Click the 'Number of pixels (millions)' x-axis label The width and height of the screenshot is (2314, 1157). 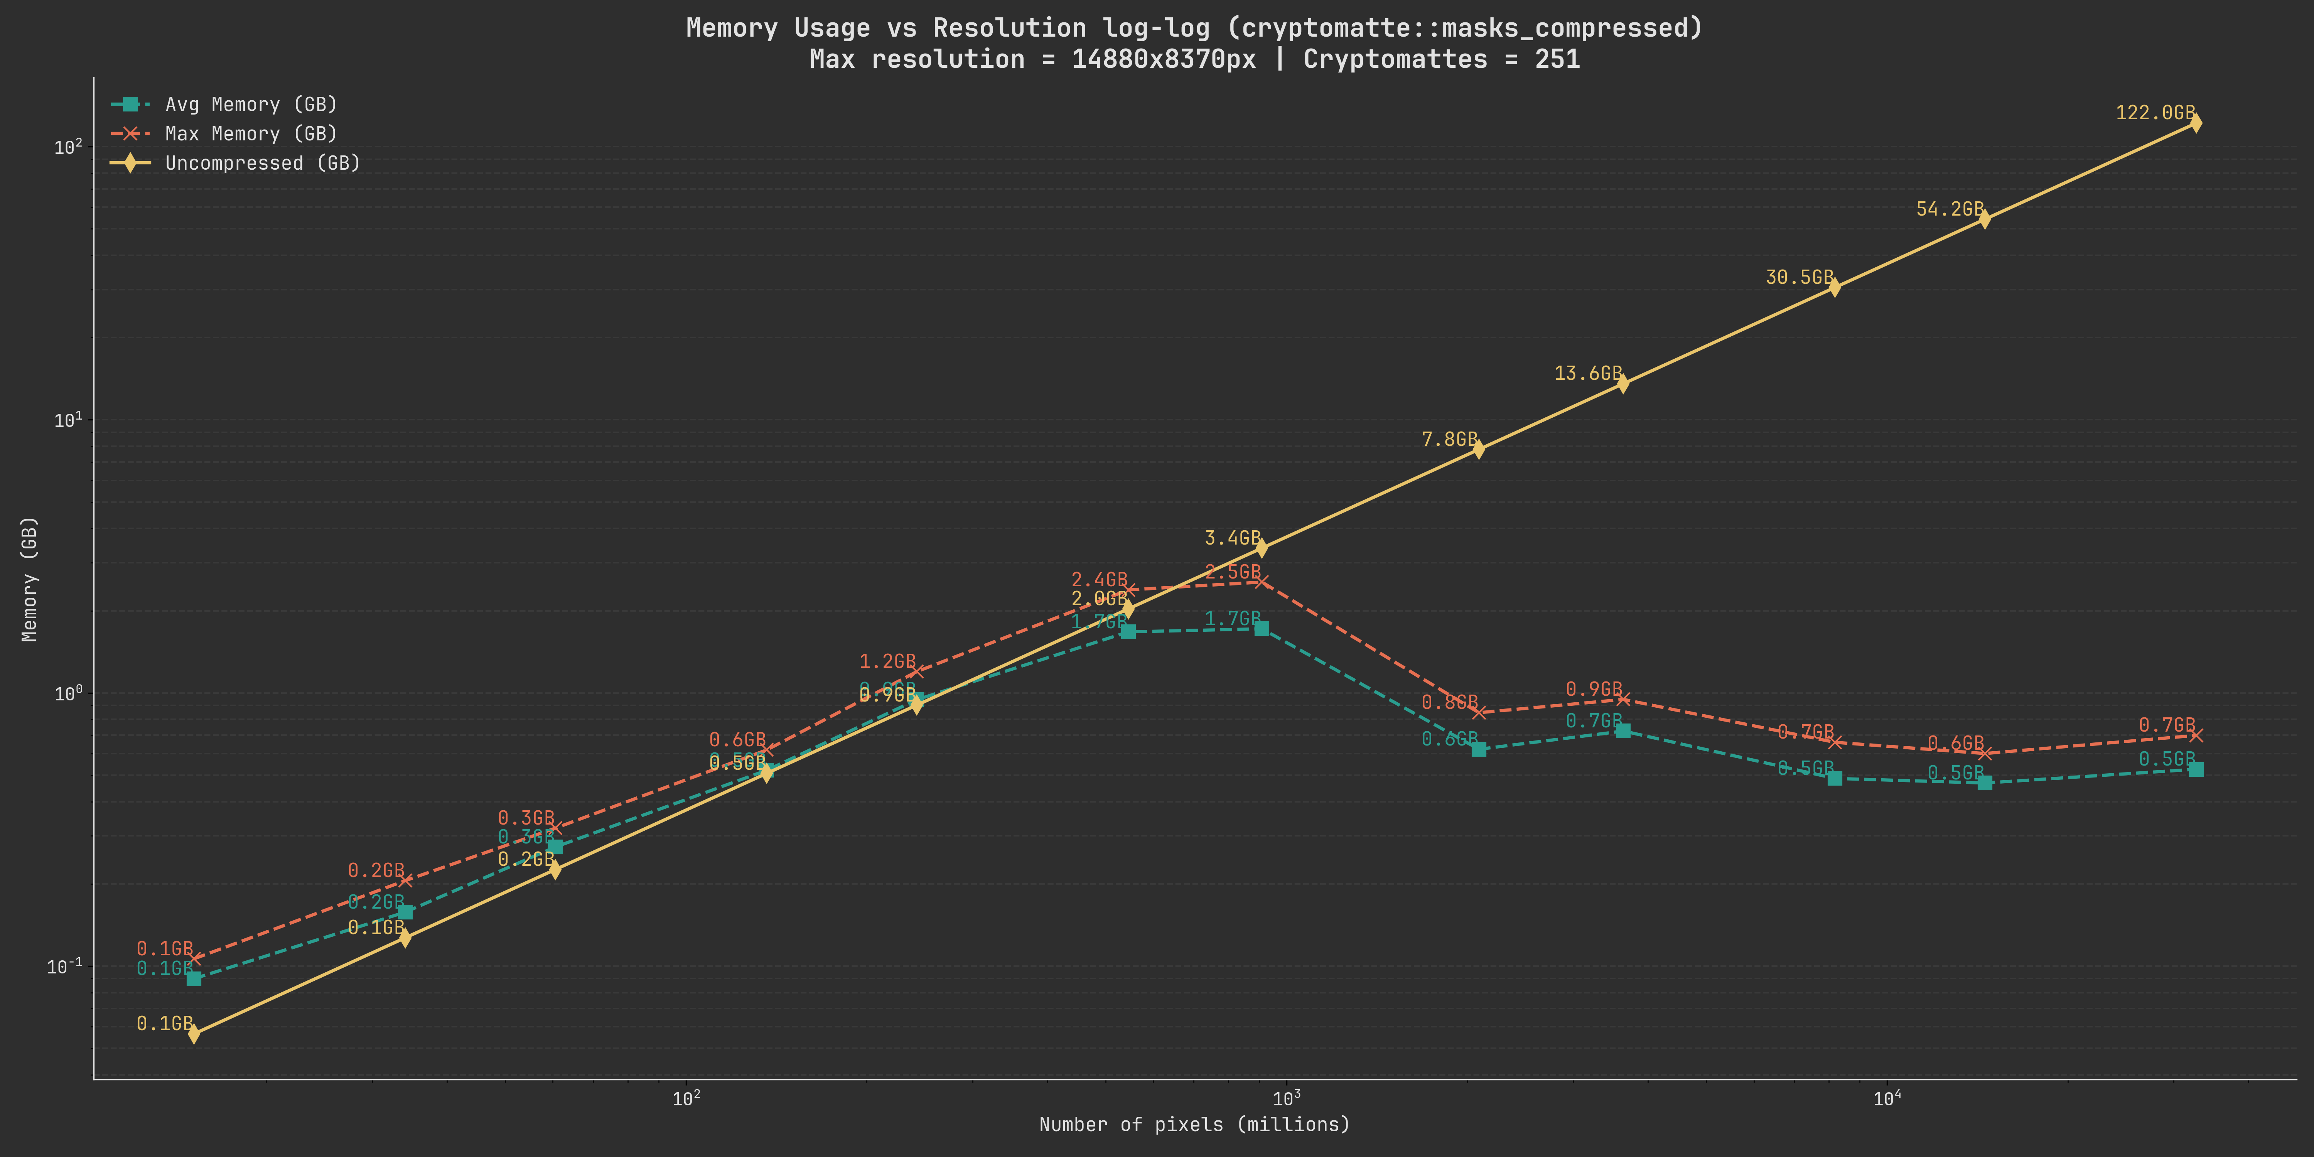[1194, 1125]
